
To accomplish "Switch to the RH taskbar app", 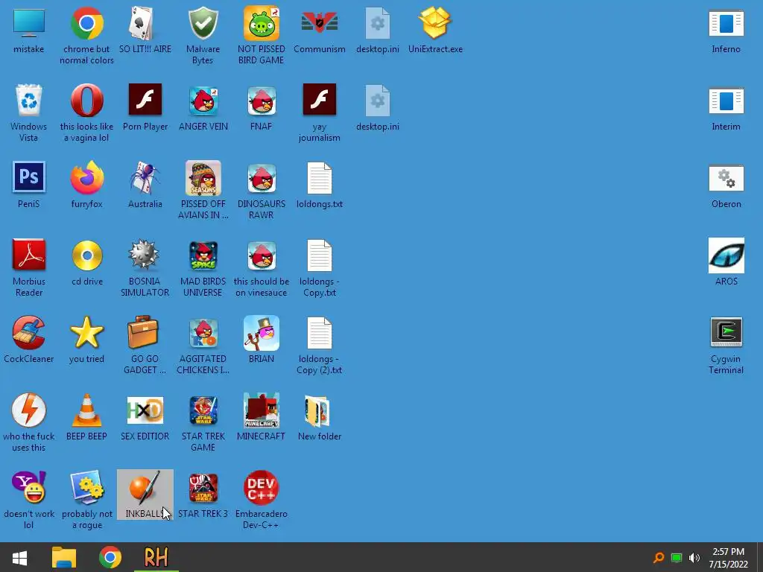I will [x=156, y=557].
